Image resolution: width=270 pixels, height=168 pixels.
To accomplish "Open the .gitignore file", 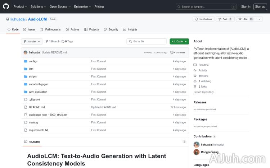I will pyautogui.click(x=34, y=99).
